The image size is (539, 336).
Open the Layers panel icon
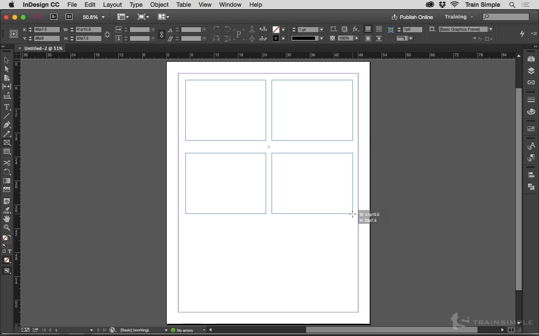[x=531, y=71]
